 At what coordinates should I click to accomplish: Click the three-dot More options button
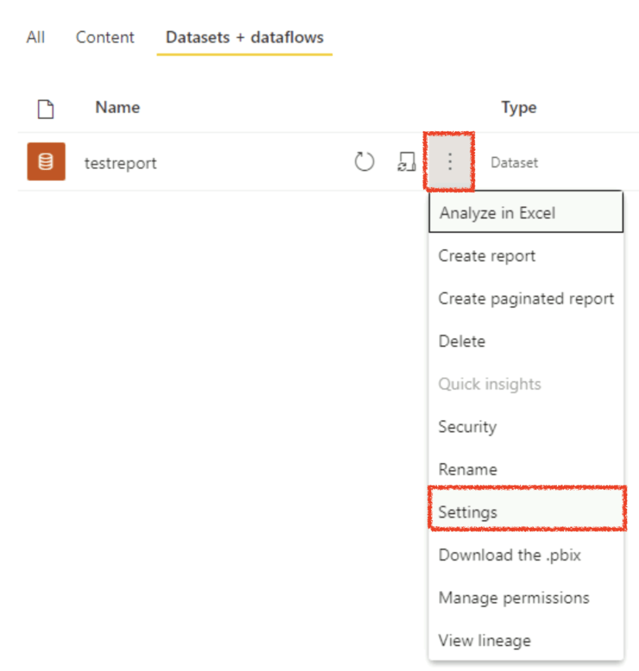(x=449, y=161)
